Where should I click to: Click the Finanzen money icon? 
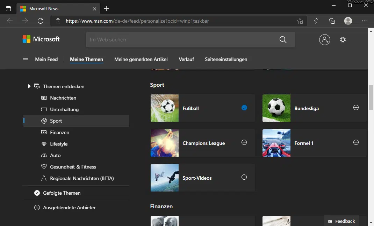coord(44,132)
